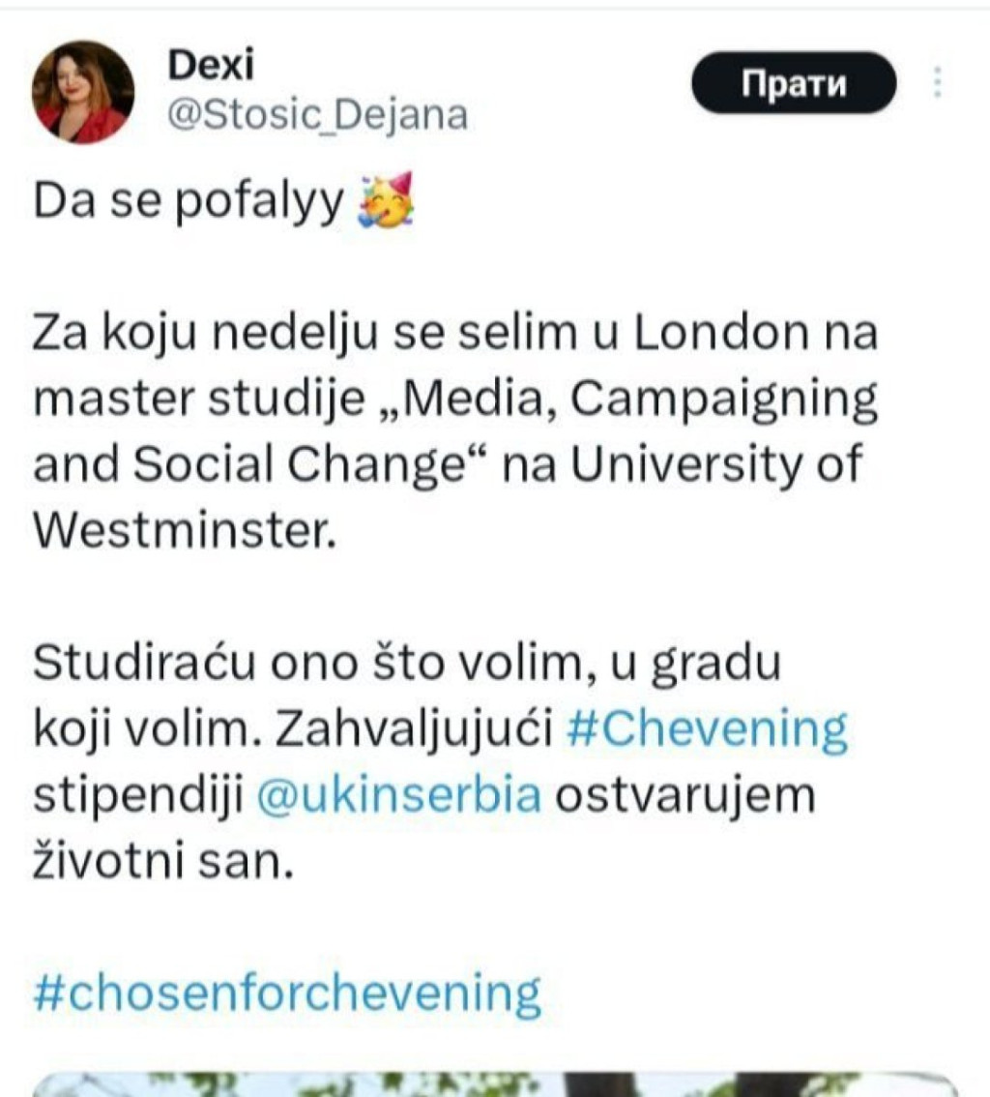
Task: Open Dexi's profile avatar picture
Action: [x=82, y=92]
